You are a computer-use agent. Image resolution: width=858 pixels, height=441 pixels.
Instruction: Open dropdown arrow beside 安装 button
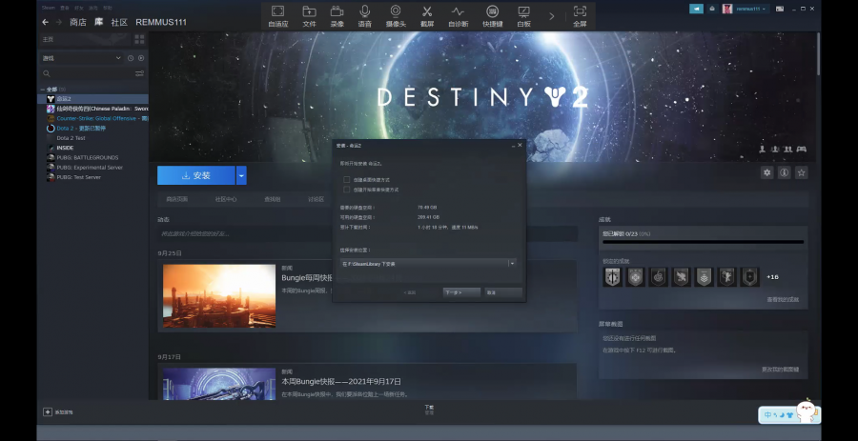(x=241, y=175)
